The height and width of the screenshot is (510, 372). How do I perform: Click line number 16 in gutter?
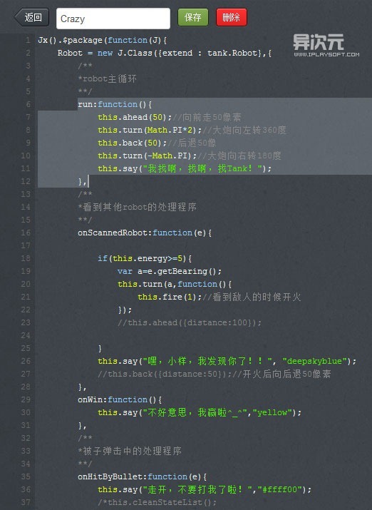click(x=26, y=233)
